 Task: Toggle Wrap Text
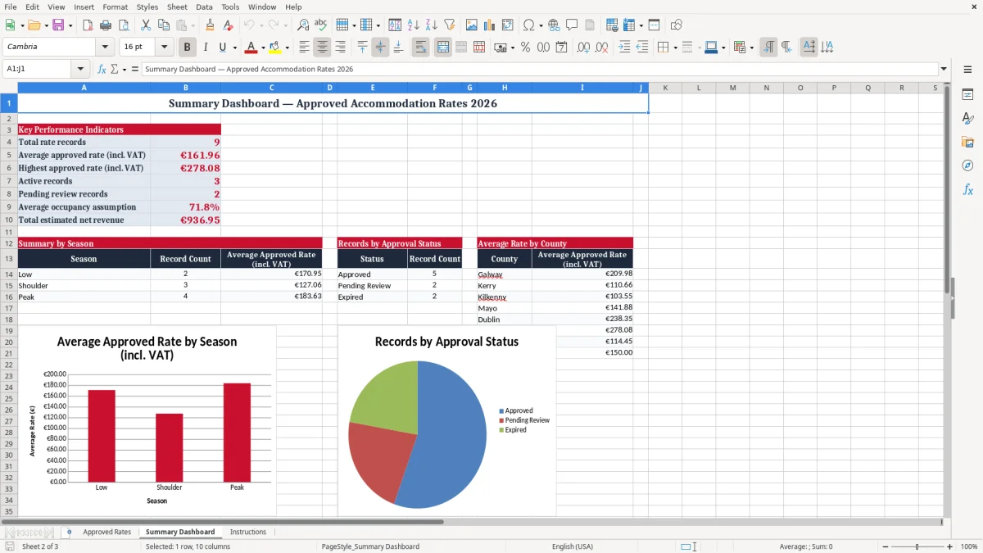[x=420, y=48]
